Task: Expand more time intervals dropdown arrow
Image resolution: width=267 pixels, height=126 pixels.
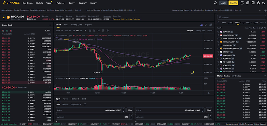Action: click(85, 31)
